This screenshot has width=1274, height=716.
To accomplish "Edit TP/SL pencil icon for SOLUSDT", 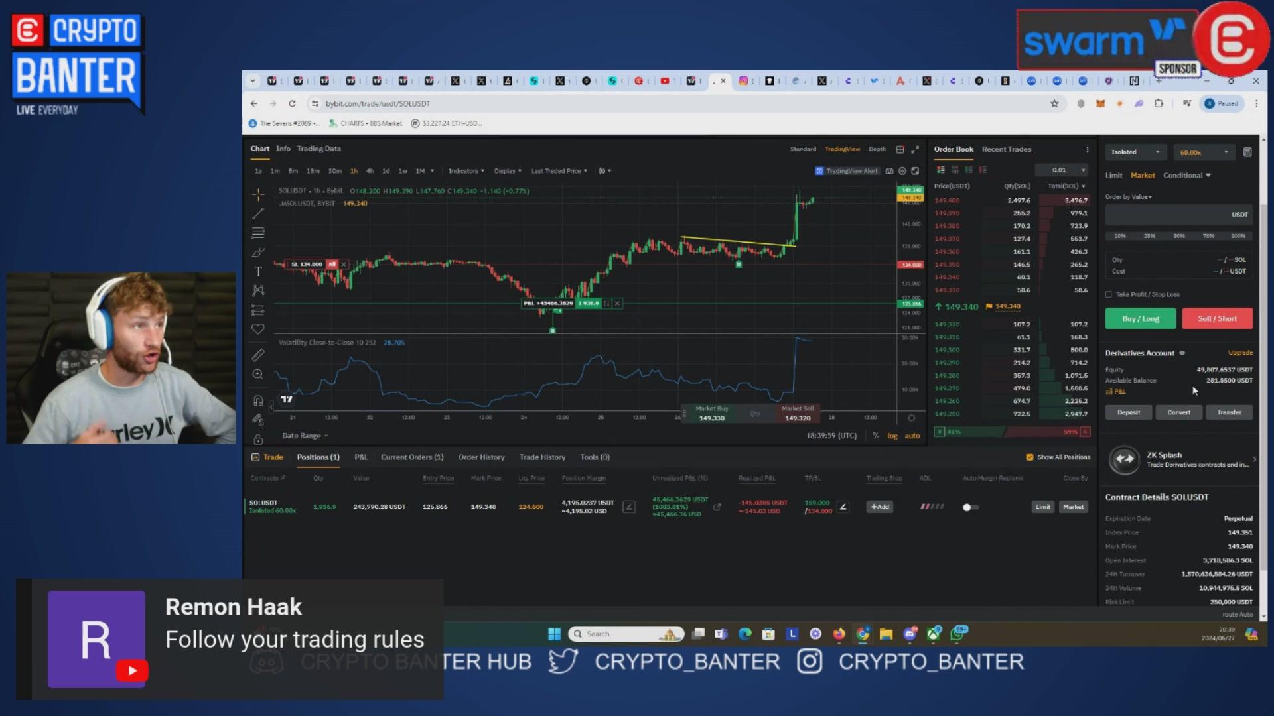I will (843, 507).
